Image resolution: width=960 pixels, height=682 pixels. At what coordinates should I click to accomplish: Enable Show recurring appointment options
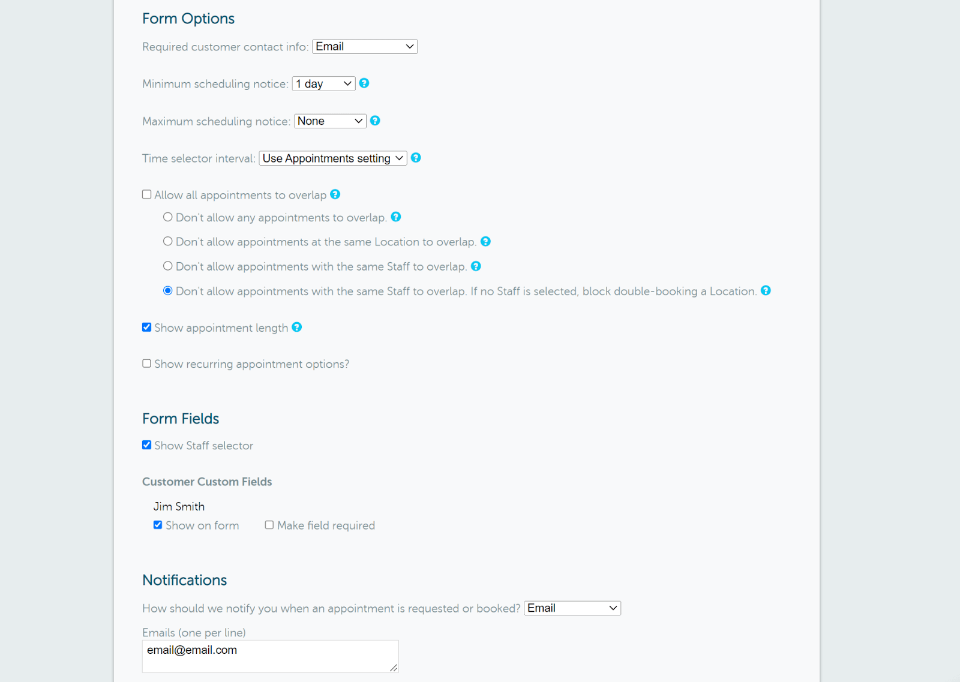tap(146, 363)
